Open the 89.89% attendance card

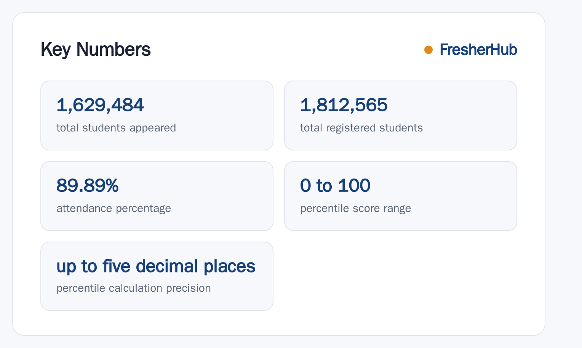pyautogui.click(x=157, y=196)
